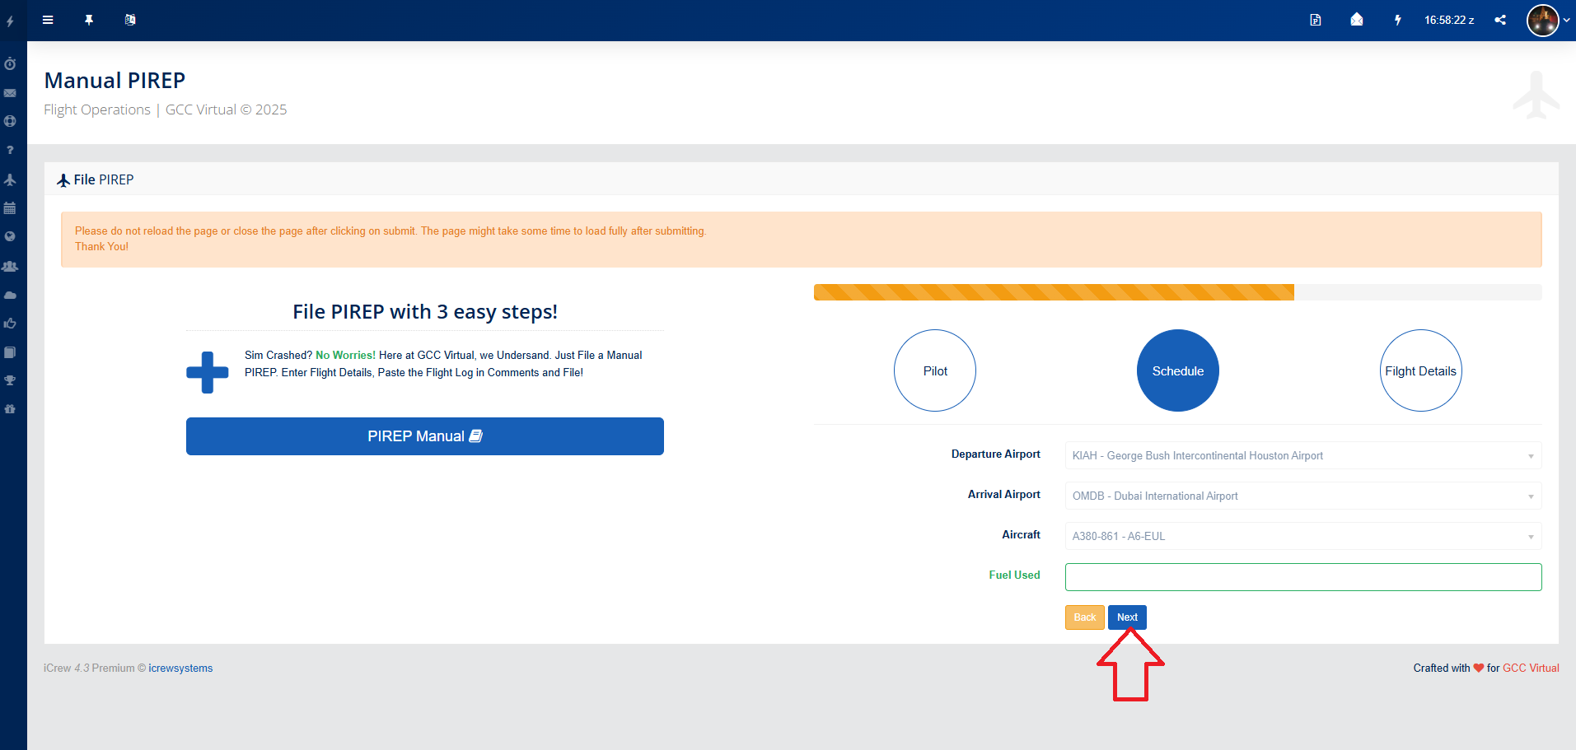This screenshot has width=1576, height=750.
Task: Open the translate language icon in top bar
Action: tap(130, 20)
